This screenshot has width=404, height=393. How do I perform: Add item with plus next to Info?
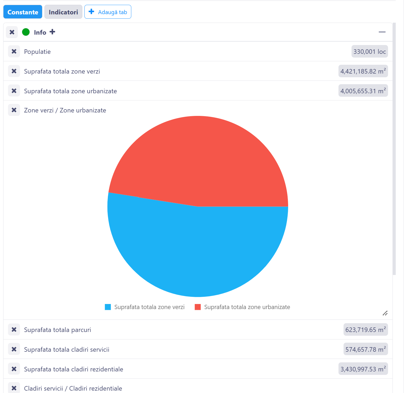tap(52, 32)
